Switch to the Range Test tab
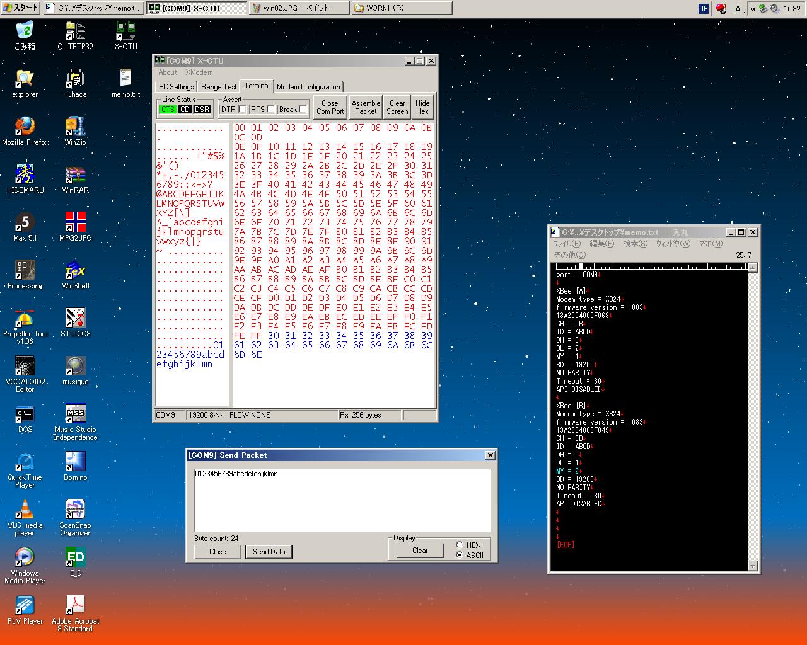 coord(219,87)
